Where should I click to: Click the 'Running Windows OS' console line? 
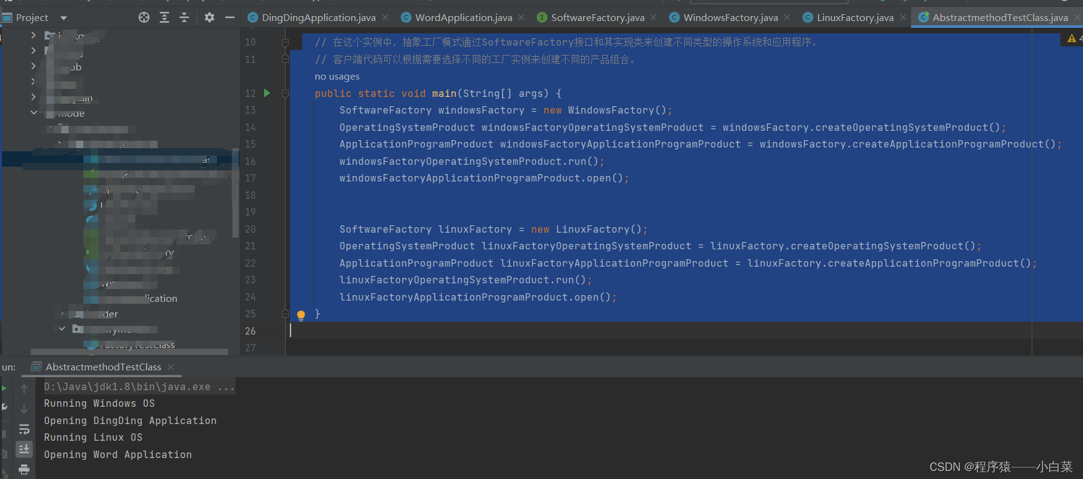(x=100, y=403)
